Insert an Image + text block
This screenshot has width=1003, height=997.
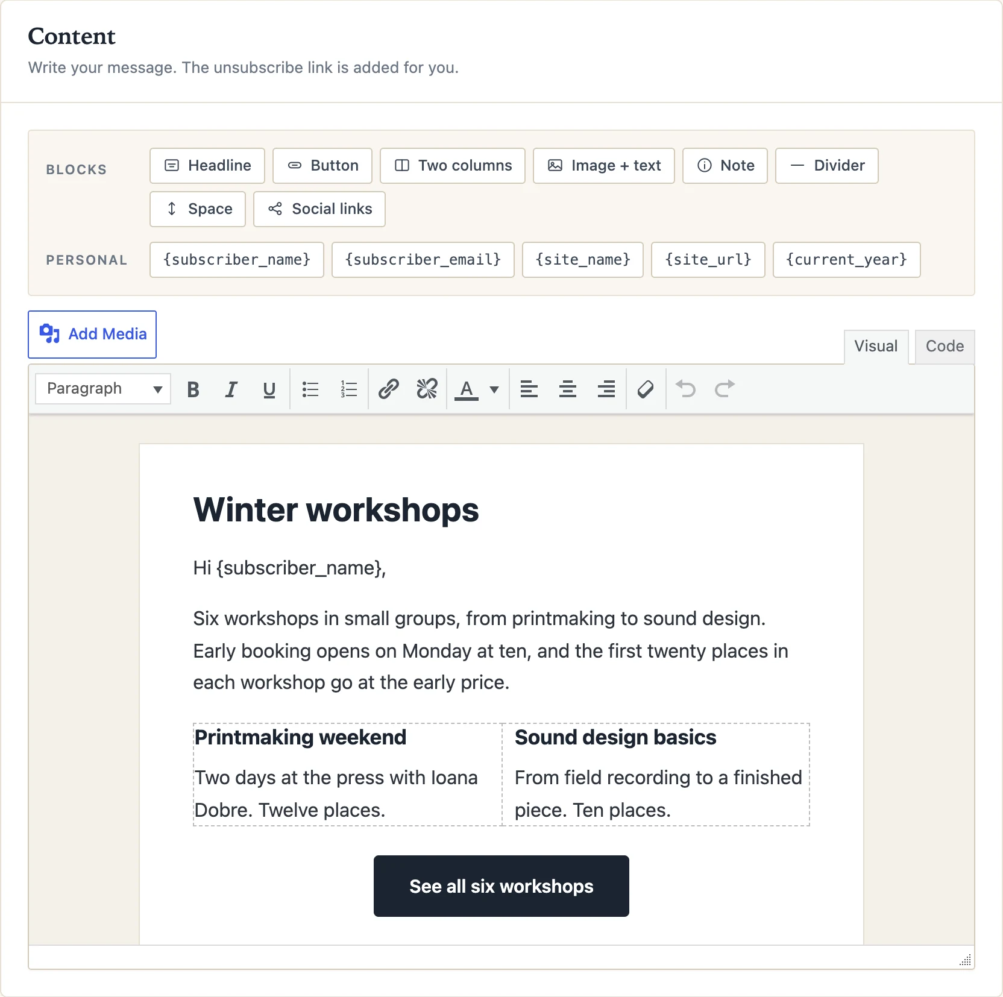coord(604,166)
